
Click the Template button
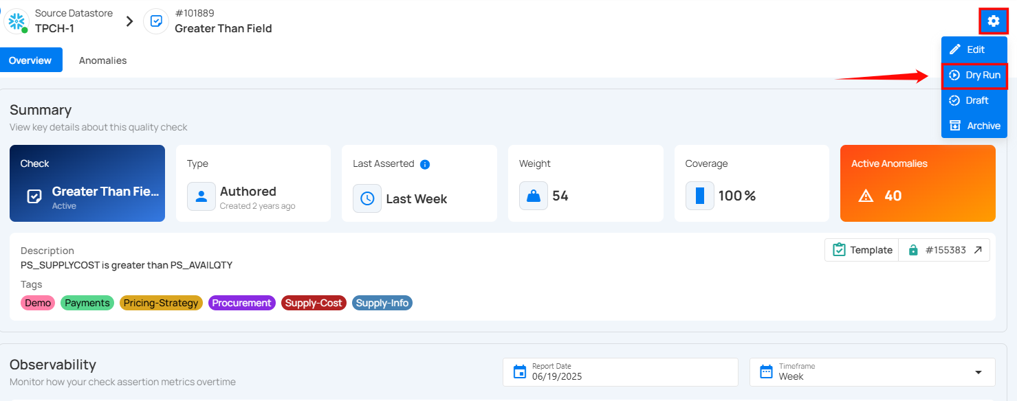(x=862, y=250)
